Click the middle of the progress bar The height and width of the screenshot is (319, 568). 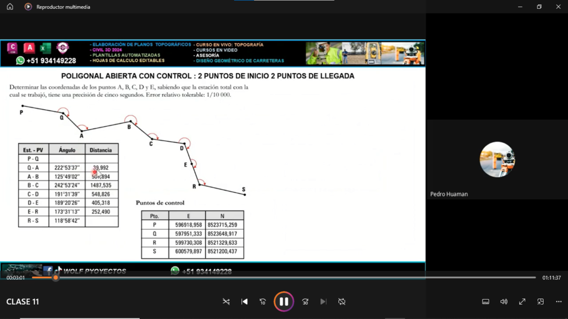pos(283,277)
